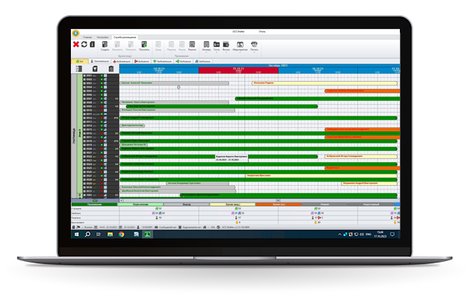
Task: Click the Ремонт icon in Проживание group
Action: tap(192, 46)
